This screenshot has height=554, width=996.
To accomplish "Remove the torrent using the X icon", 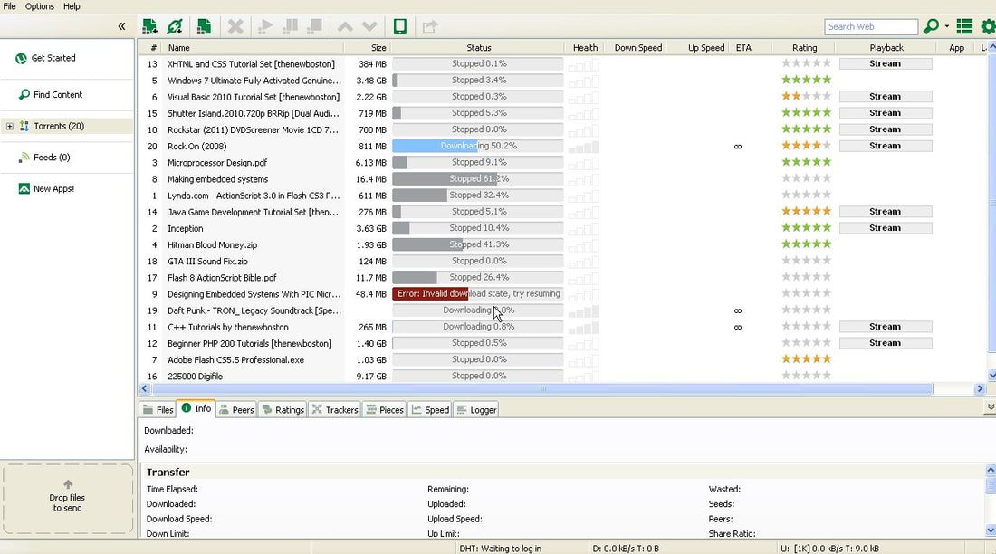I will [x=235, y=26].
